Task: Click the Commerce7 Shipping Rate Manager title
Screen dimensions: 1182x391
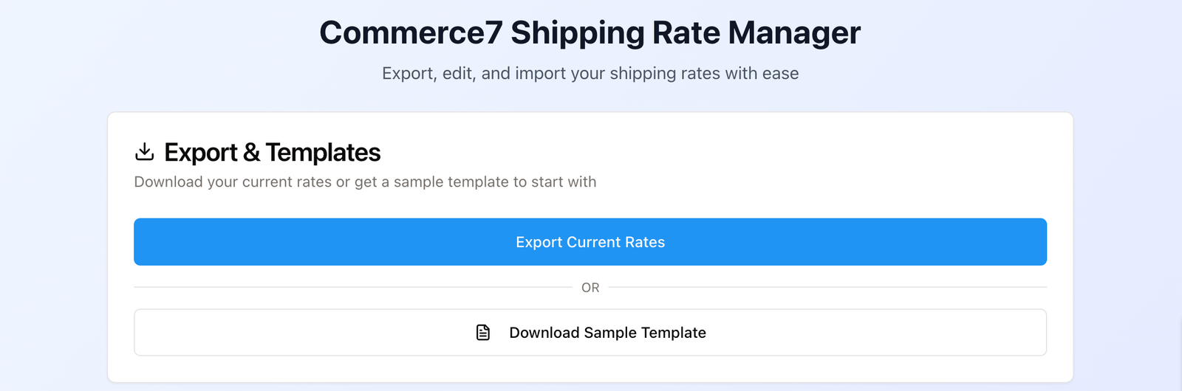Action: [590, 33]
